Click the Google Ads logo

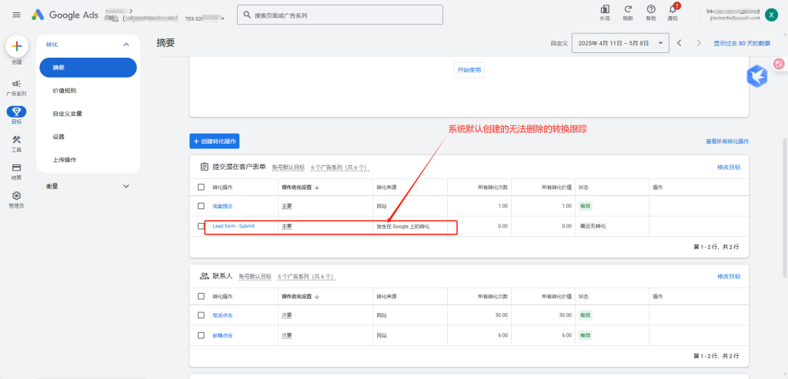65,15
